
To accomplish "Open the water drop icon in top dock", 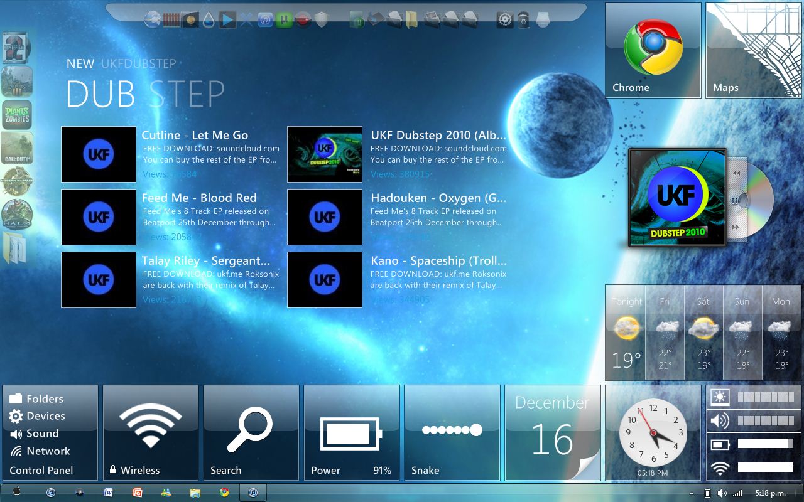I will (209, 20).
